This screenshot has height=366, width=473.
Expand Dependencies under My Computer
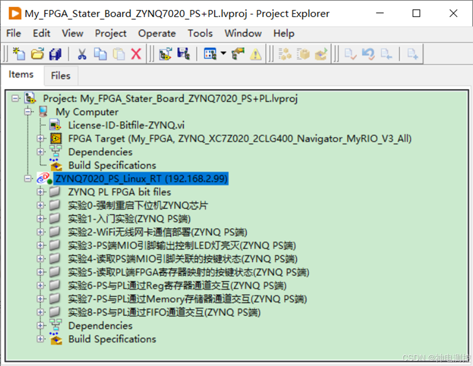pyautogui.click(x=40, y=152)
